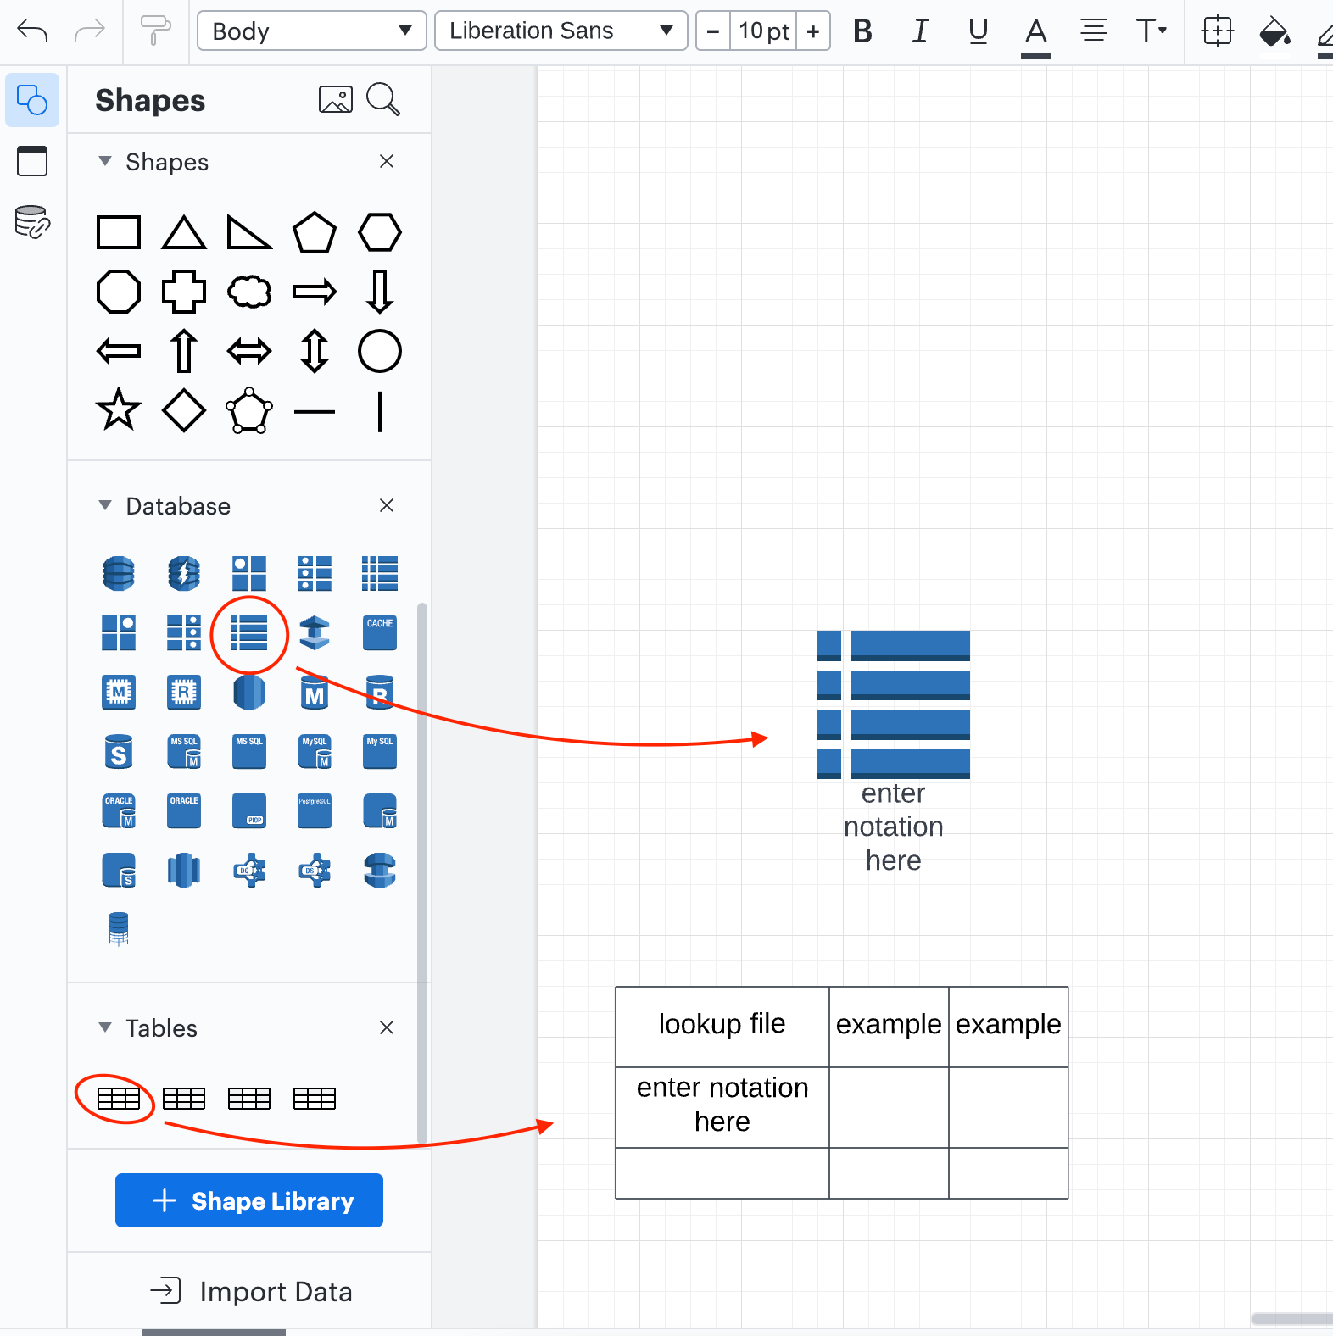Select the left-right double arrow shape
This screenshot has width=1333, height=1336.
(x=249, y=351)
